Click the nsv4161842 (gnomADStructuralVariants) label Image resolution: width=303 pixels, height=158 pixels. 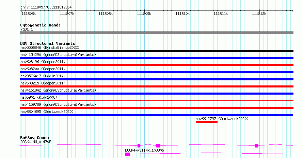(58, 90)
